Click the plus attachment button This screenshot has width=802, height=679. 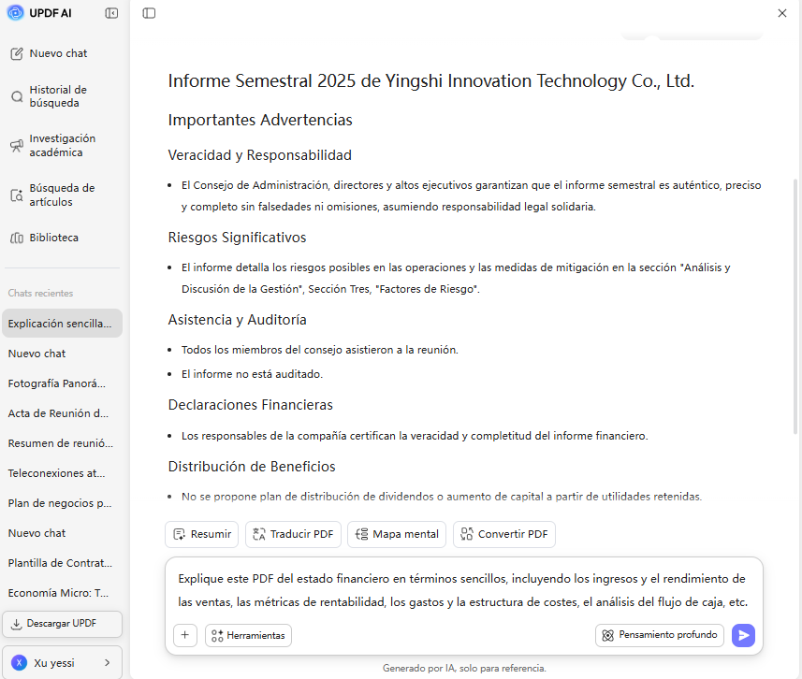(185, 635)
